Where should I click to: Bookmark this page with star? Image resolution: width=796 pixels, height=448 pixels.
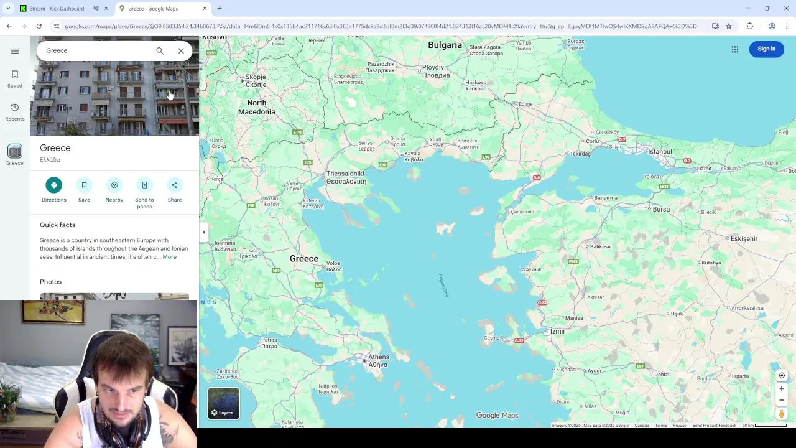tap(729, 26)
